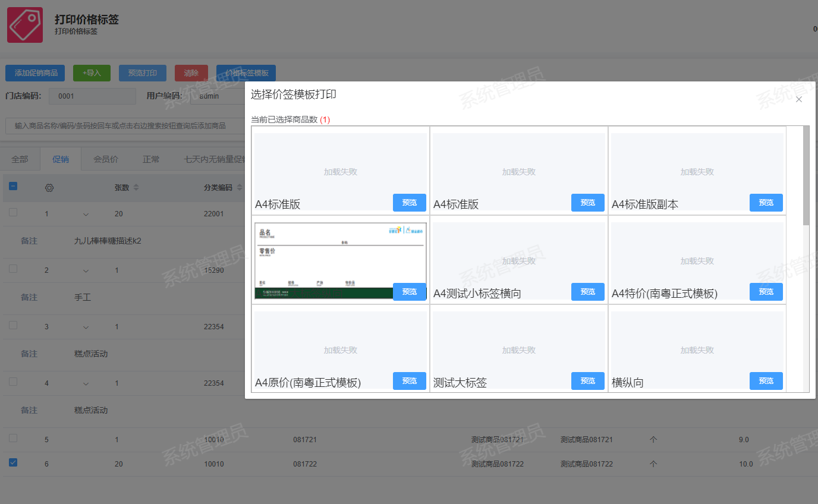Image resolution: width=818 pixels, height=504 pixels.
Task: Click the price tag app logo icon
Action: click(25, 25)
